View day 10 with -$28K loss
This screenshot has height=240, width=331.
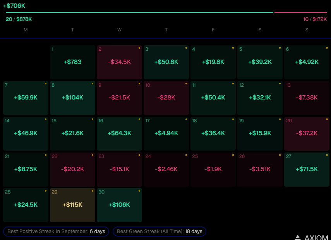coord(166,98)
